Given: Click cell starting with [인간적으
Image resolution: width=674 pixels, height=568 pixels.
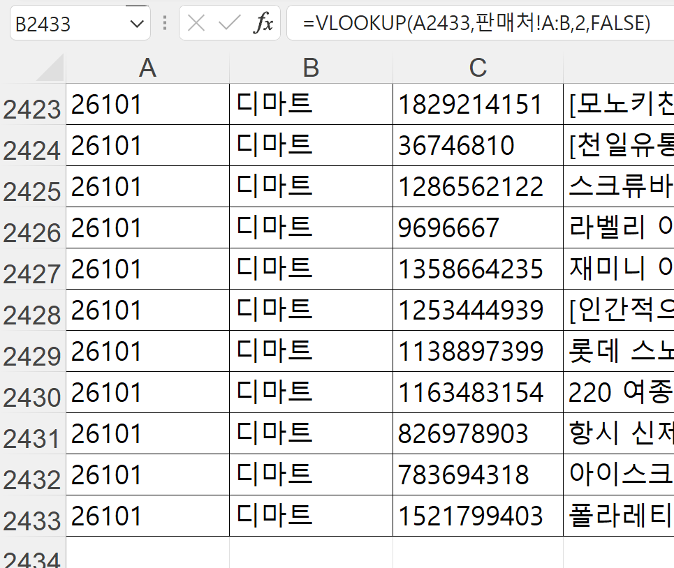Looking at the screenshot, I should tap(619, 311).
